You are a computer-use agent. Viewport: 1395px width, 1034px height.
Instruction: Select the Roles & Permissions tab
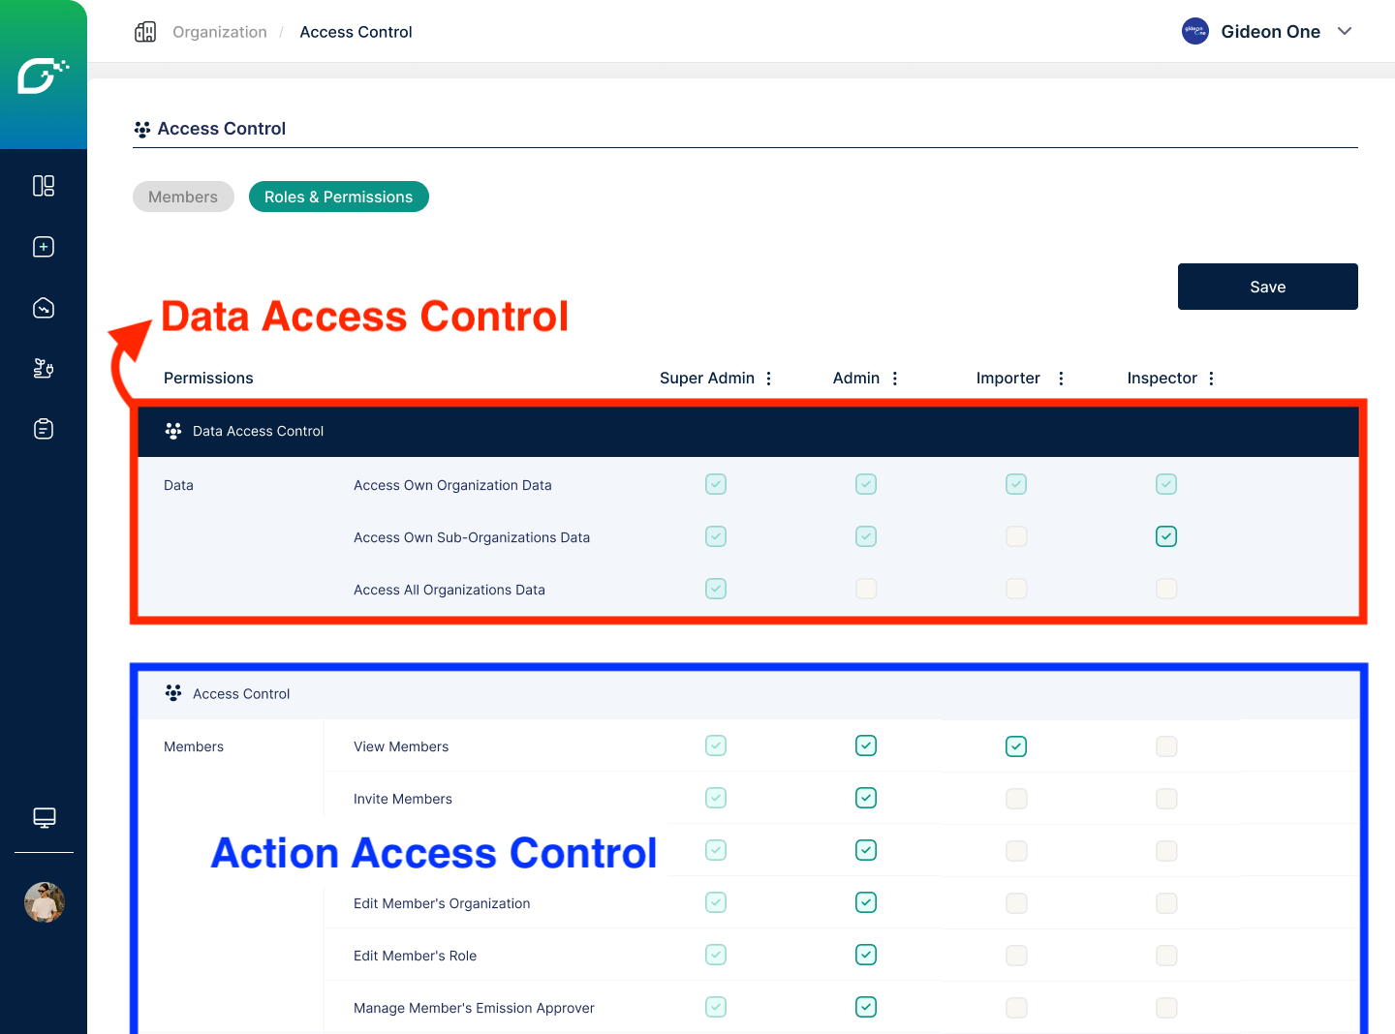pos(338,197)
